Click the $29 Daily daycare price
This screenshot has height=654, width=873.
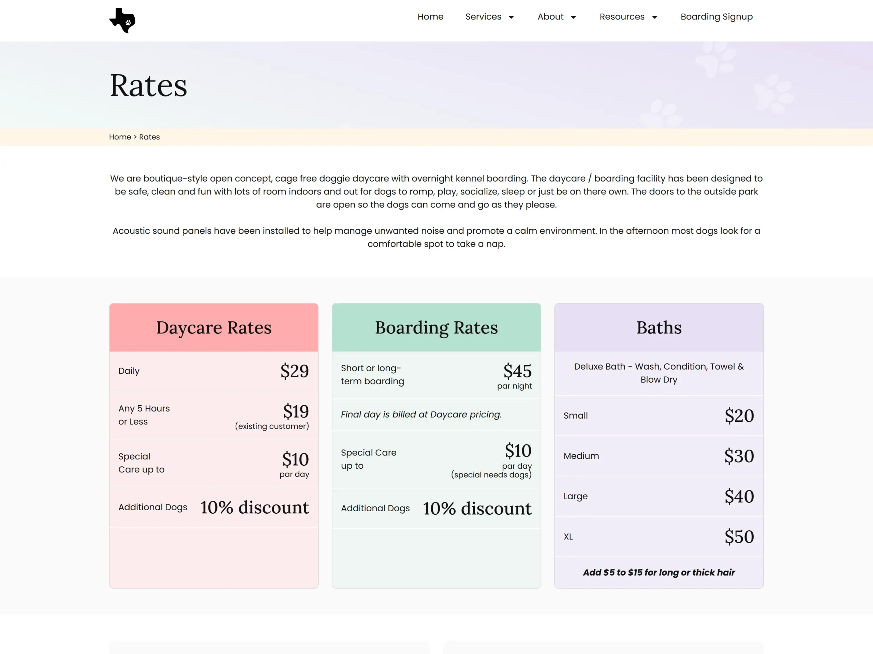294,371
